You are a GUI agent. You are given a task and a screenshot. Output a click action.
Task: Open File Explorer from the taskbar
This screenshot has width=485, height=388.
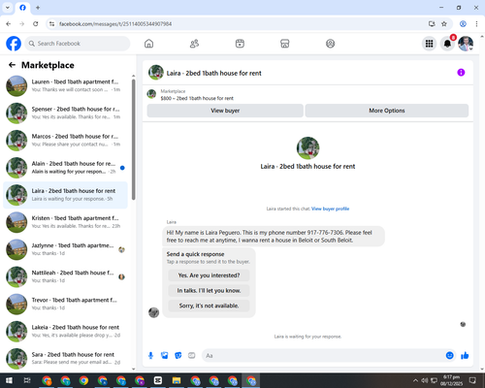pyautogui.click(x=177, y=380)
